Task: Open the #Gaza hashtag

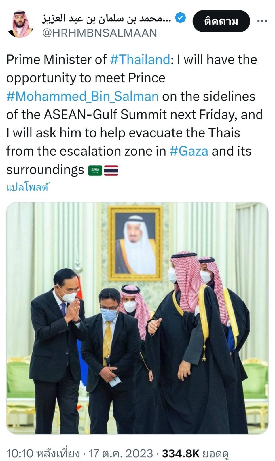Action: pos(189,151)
